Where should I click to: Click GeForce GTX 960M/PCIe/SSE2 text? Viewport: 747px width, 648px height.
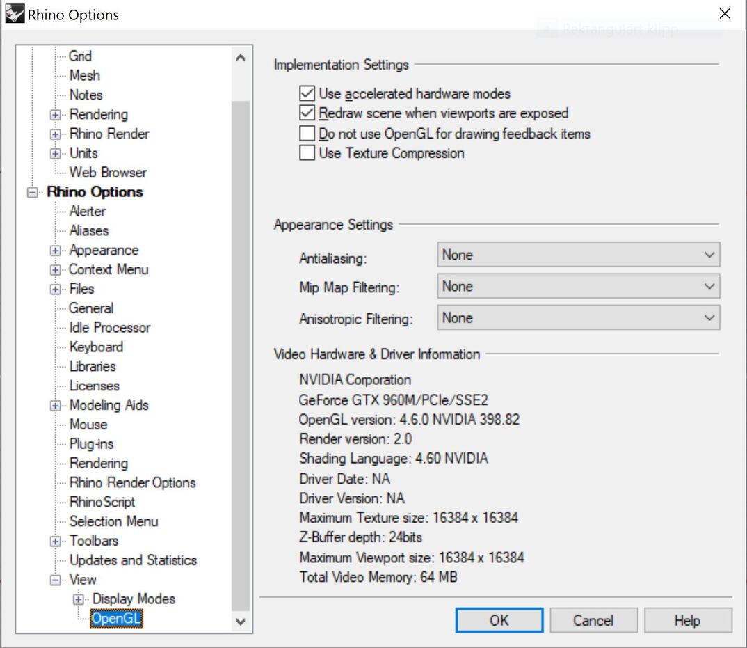tap(394, 400)
